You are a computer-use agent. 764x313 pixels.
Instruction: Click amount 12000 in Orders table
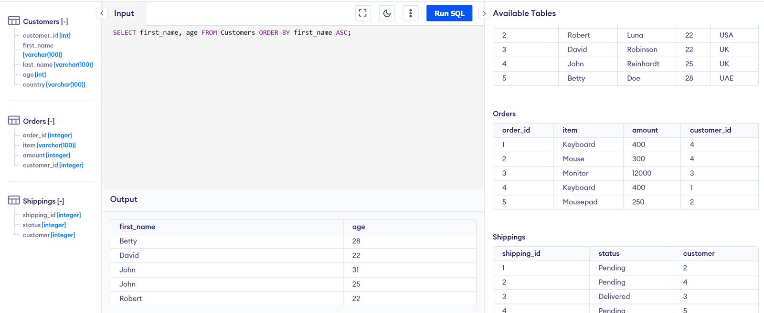(x=642, y=173)
